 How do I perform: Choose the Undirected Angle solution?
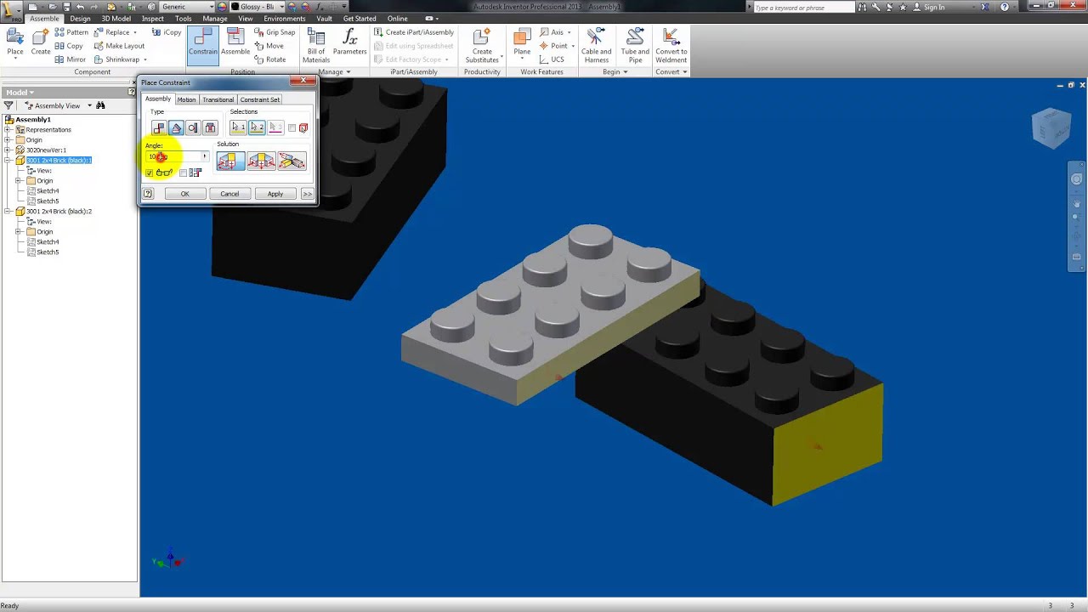[261, 161]
